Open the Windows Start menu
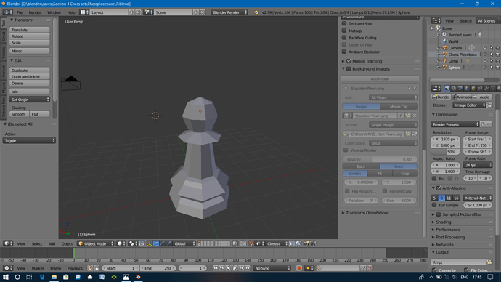Viewport: 501px width, 282px height. pyautogui.click(x=5, y=277)
